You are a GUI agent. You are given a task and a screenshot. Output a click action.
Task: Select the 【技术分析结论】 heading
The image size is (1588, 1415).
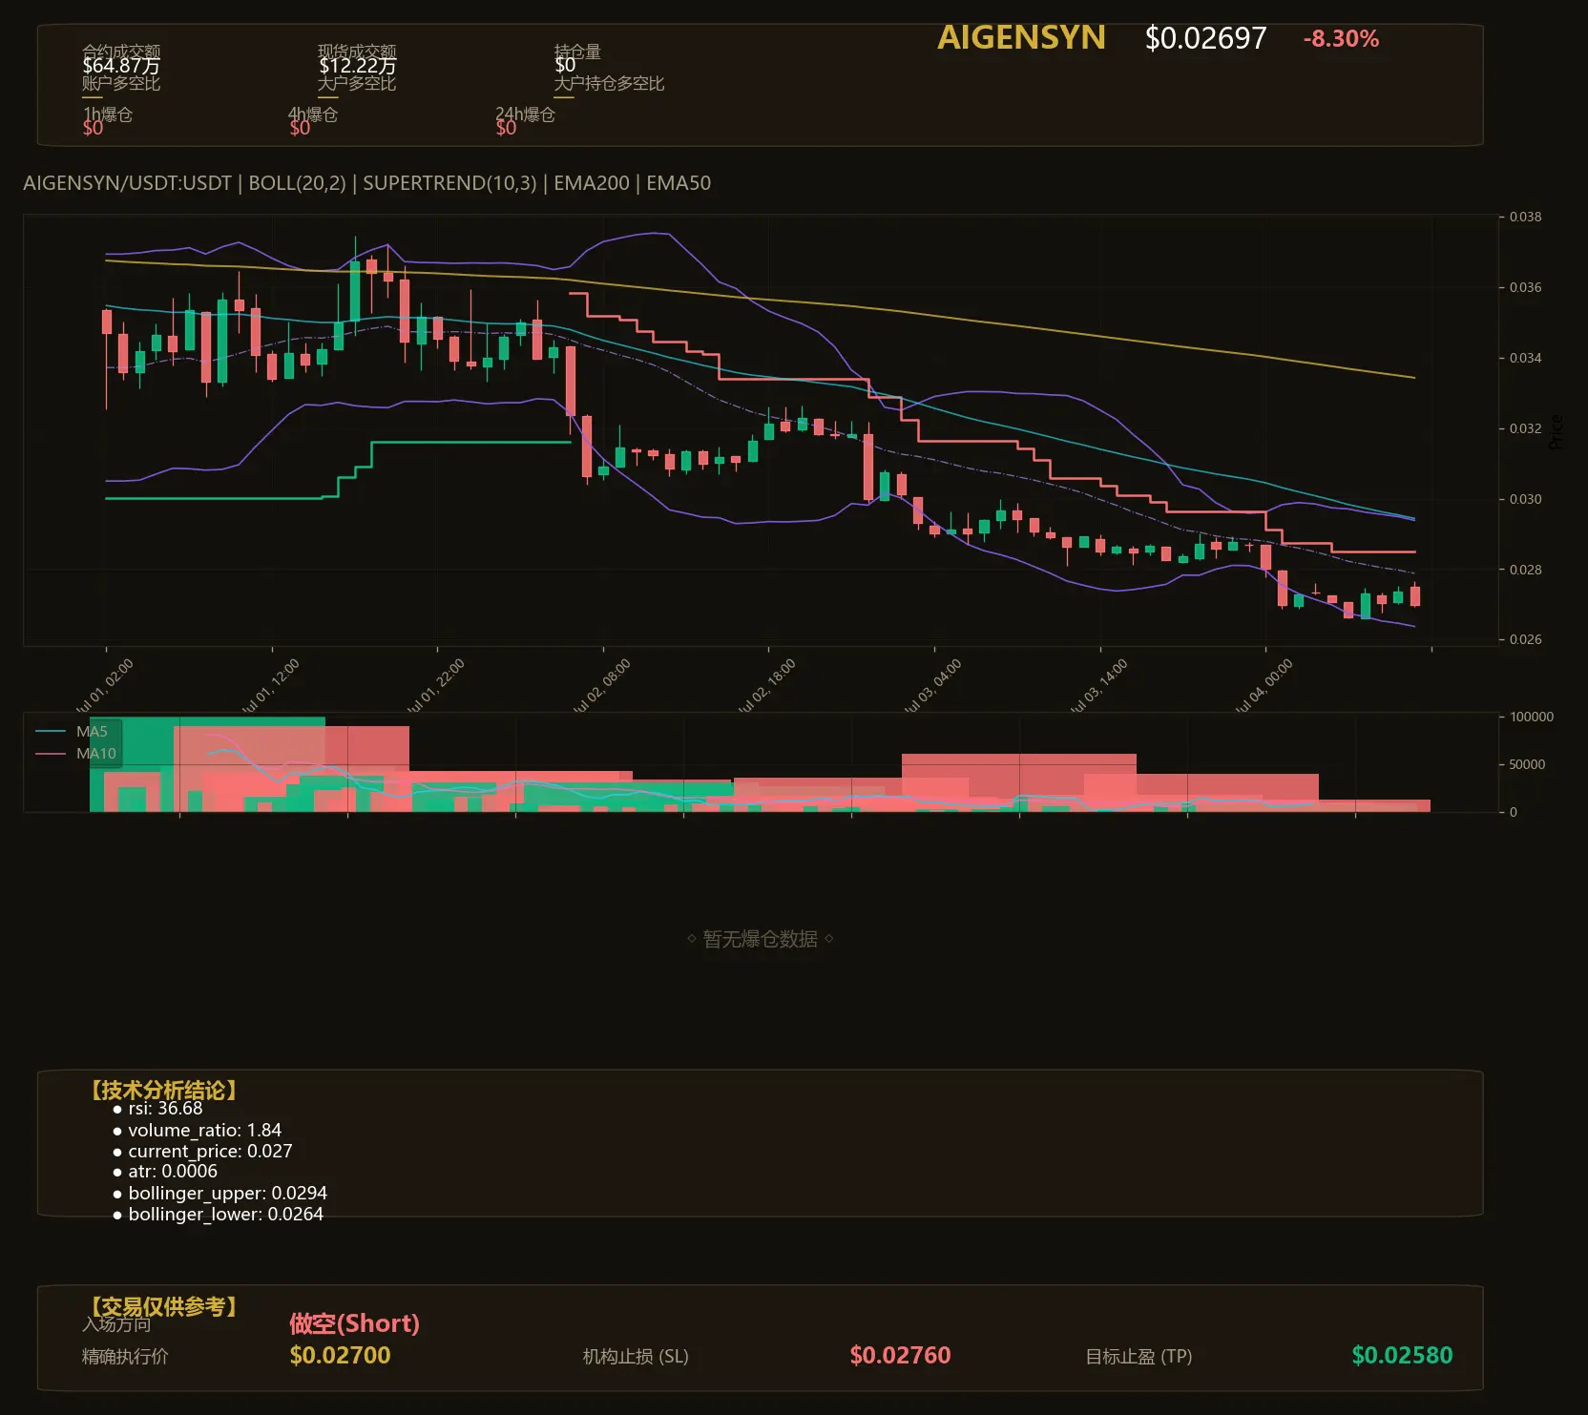pyautogui.click(x=162, y=1090)
